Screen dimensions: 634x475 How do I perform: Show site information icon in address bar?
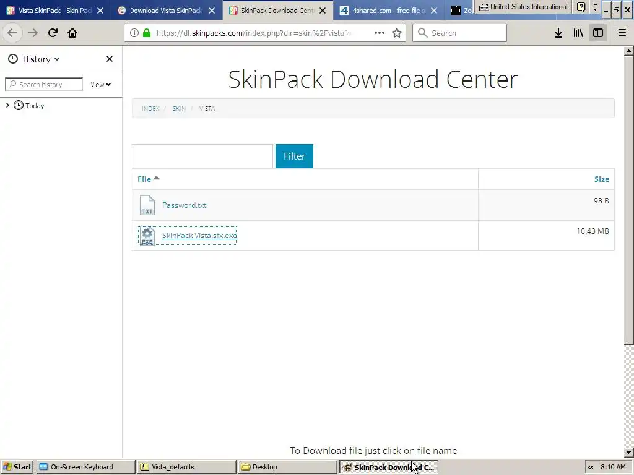click(x=134, y=33)
